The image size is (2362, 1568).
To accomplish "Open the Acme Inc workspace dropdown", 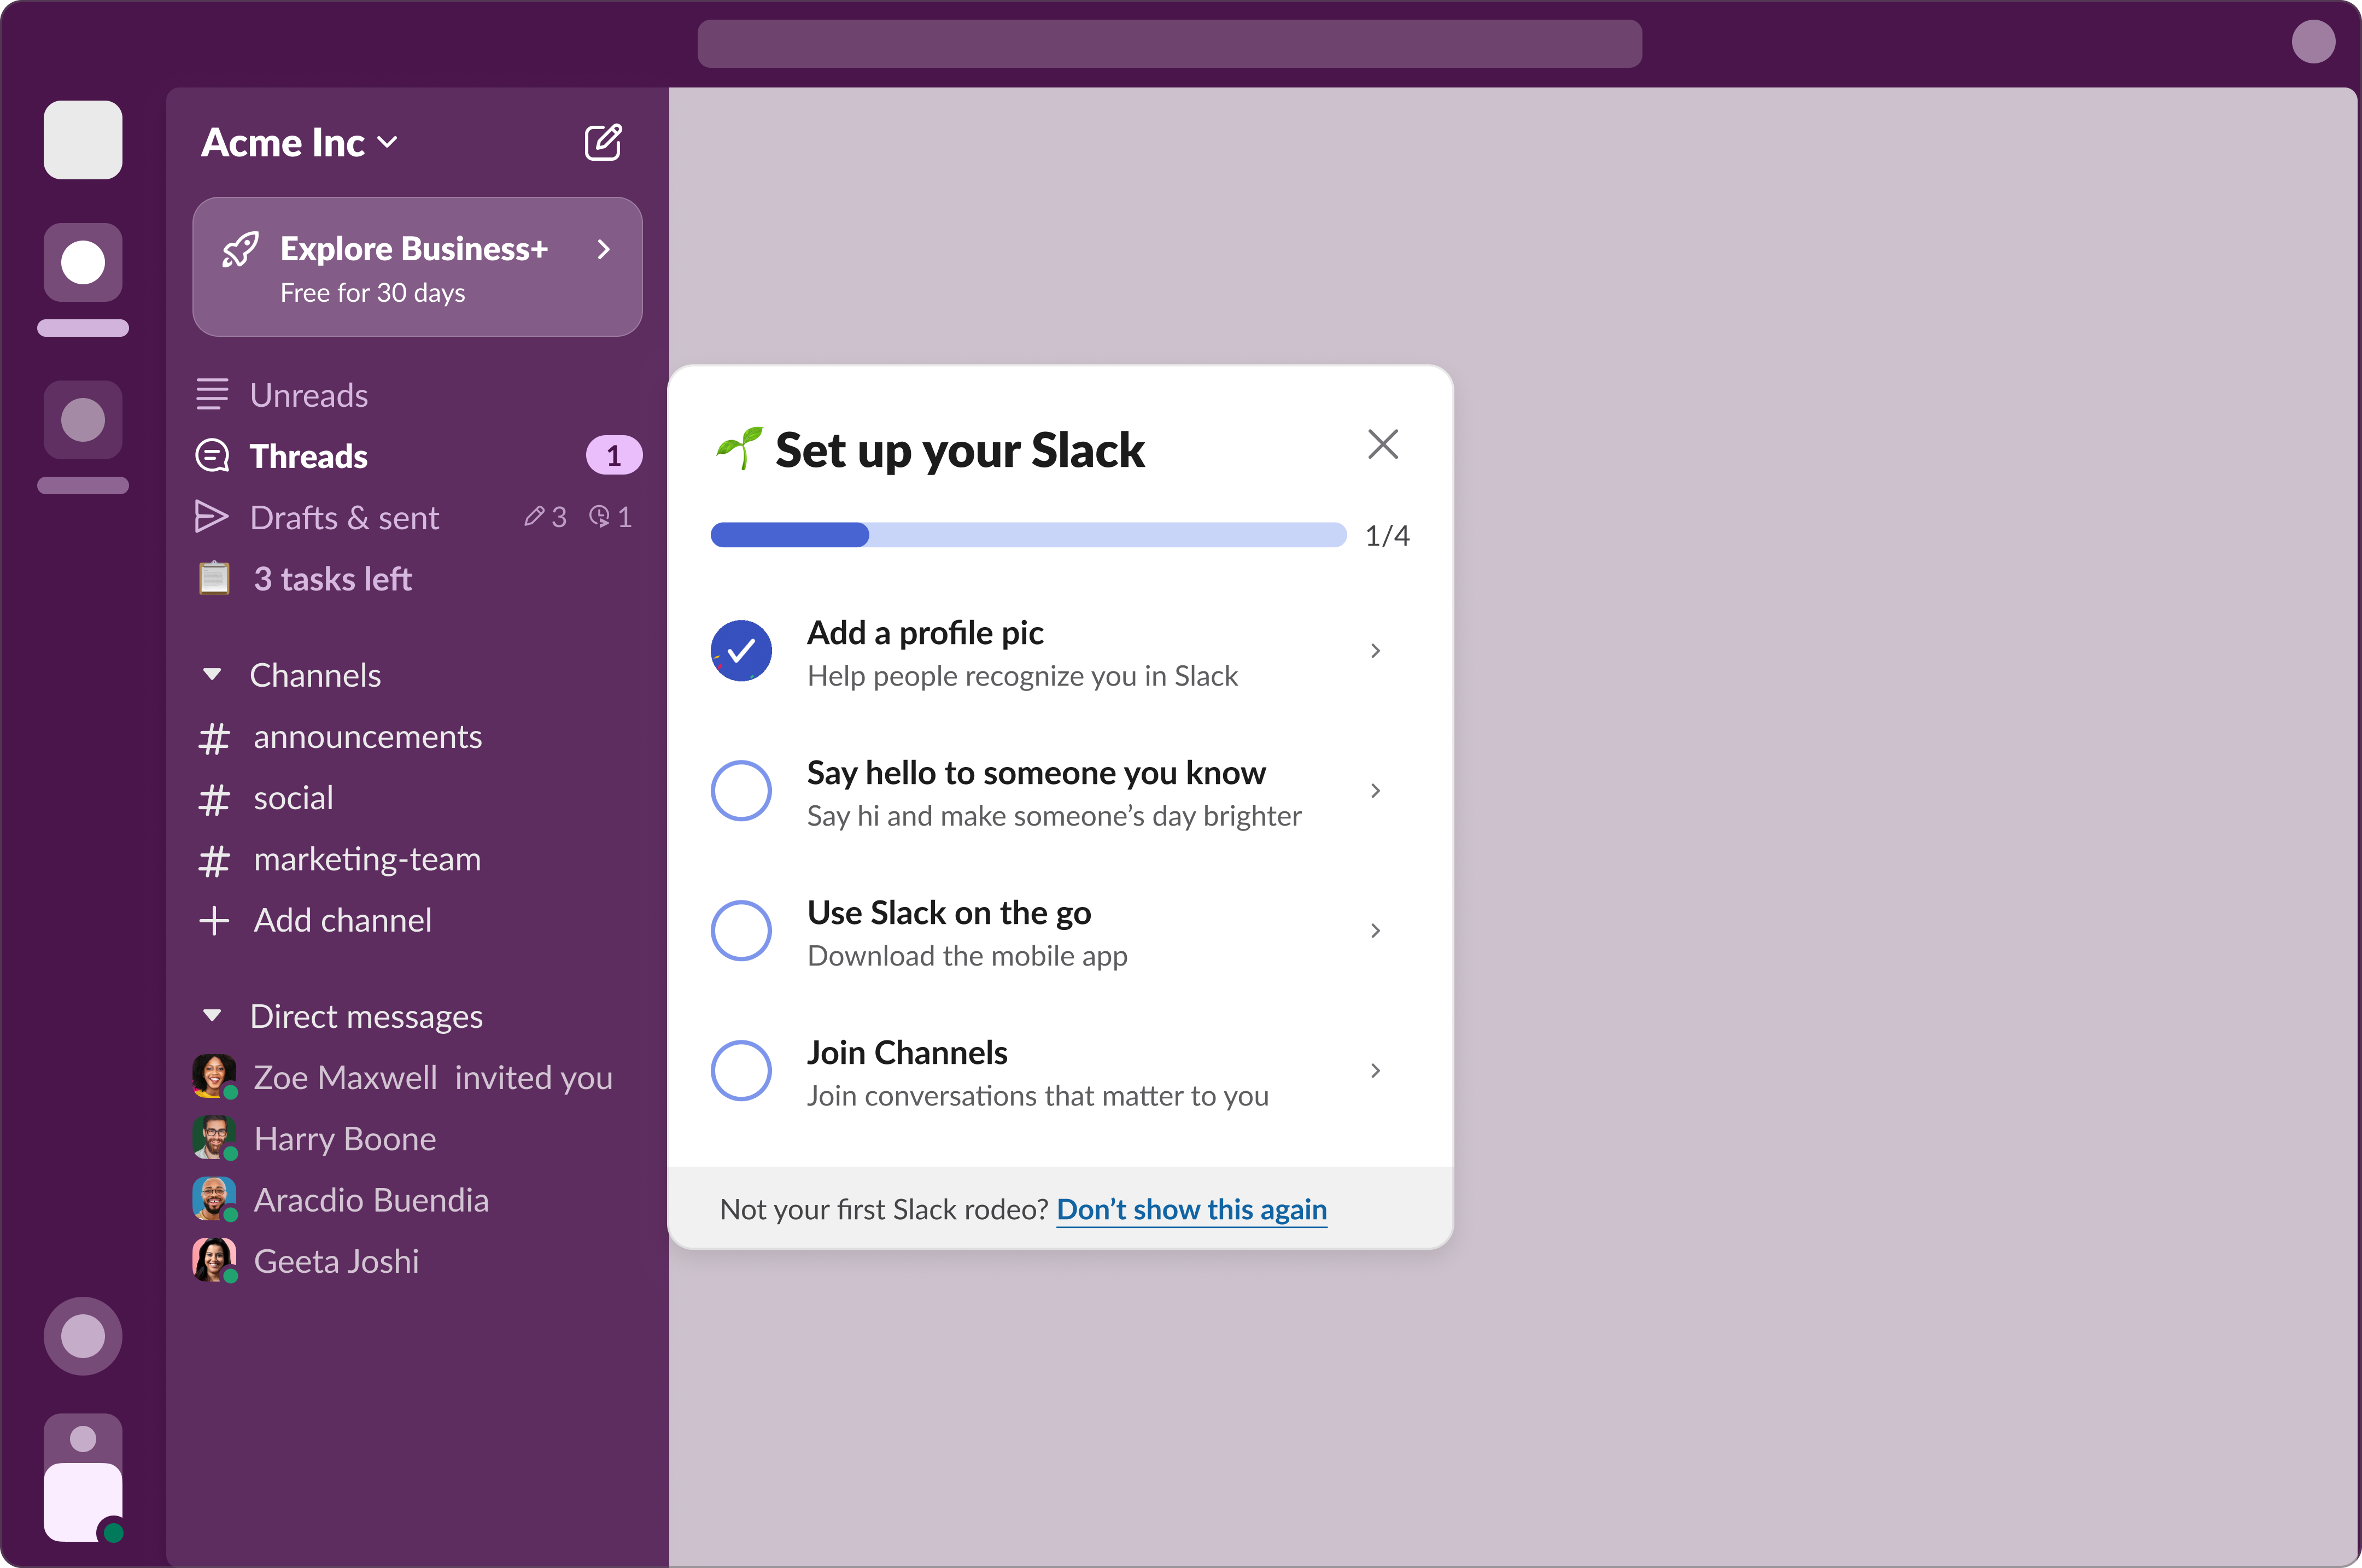I will [300, 143].
